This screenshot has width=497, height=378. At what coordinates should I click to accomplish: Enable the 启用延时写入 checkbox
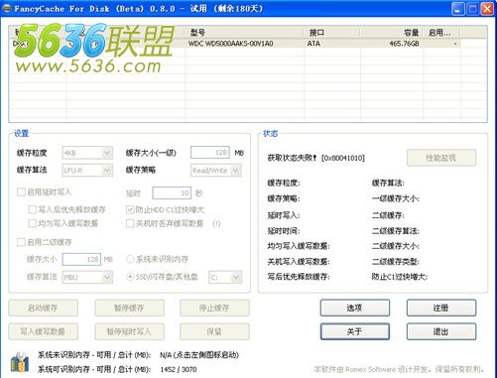click(21, 192)
